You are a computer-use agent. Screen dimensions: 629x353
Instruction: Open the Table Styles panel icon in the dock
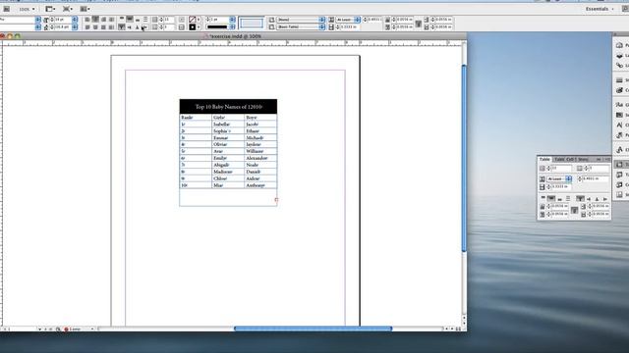[x=620, y=175]
